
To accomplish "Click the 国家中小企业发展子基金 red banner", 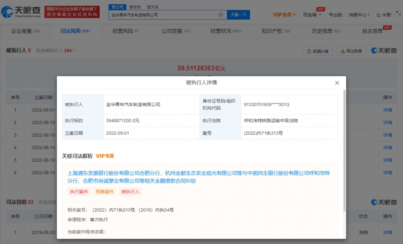I will pos(72,12).
